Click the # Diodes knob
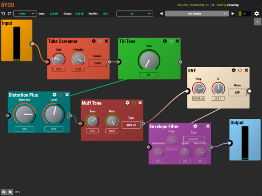The height and width of the screenshot is (196, 262). coord(78,59)
